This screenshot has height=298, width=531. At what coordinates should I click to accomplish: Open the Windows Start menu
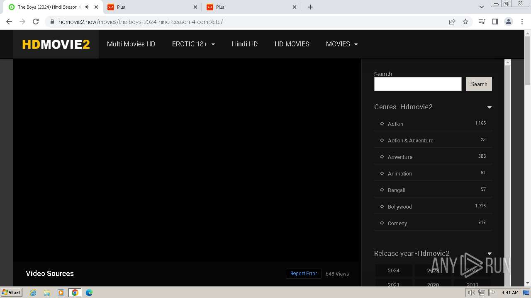[11, 292]
